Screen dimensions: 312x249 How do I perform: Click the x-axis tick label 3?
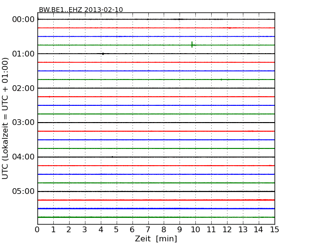85,229
